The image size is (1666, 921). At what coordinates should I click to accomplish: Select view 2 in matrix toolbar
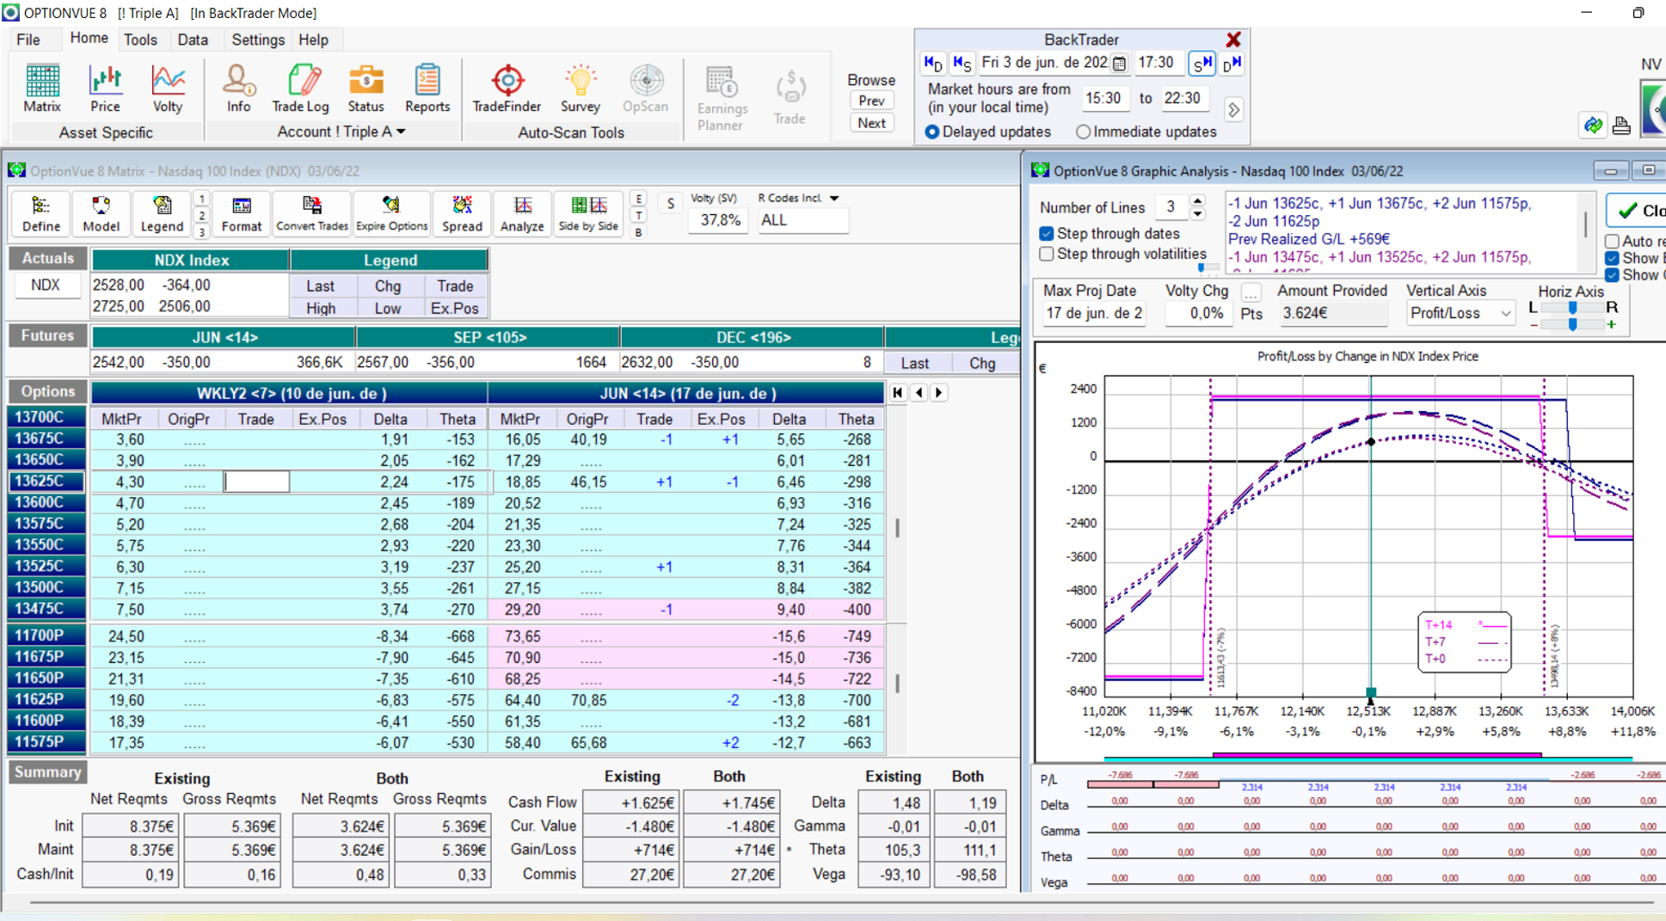coord(201,216)
